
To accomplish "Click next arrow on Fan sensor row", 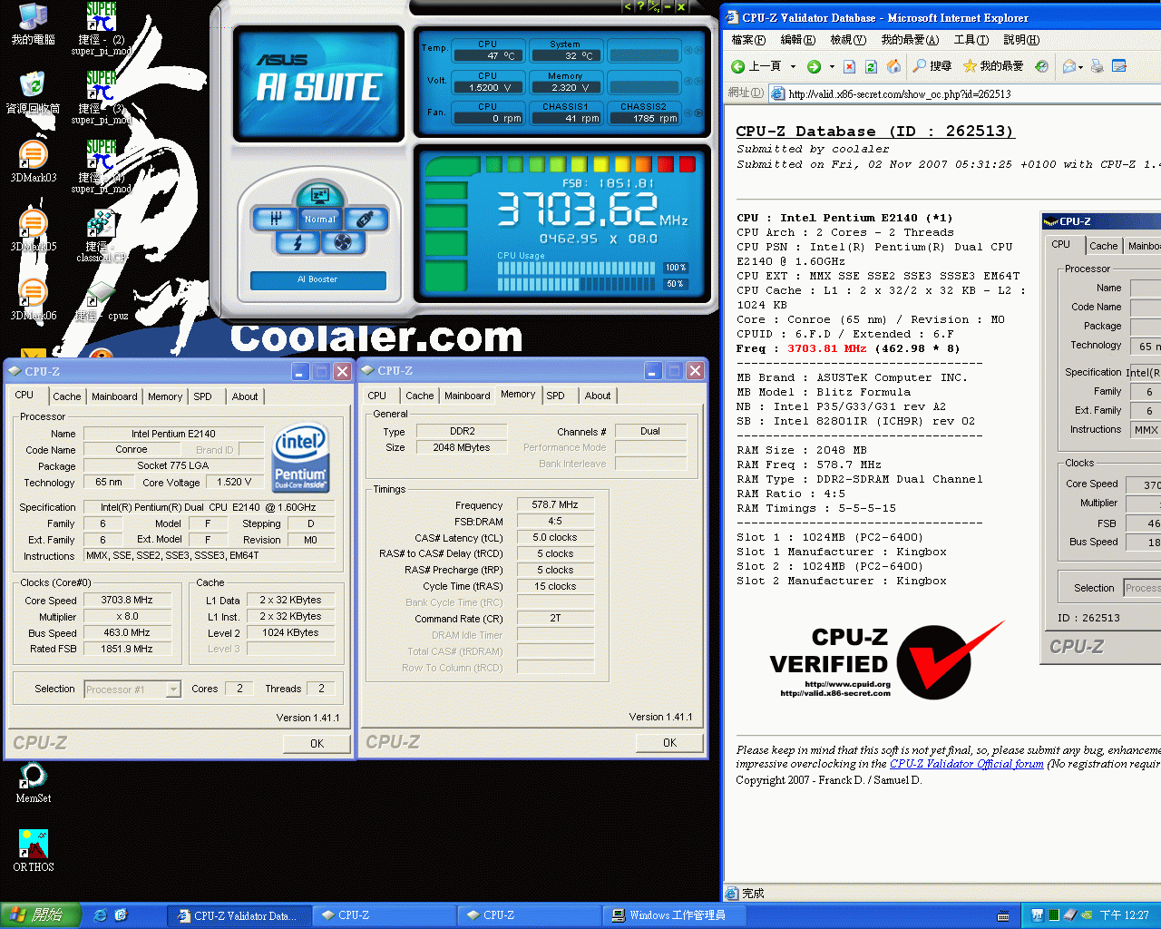I will (698, 113).
